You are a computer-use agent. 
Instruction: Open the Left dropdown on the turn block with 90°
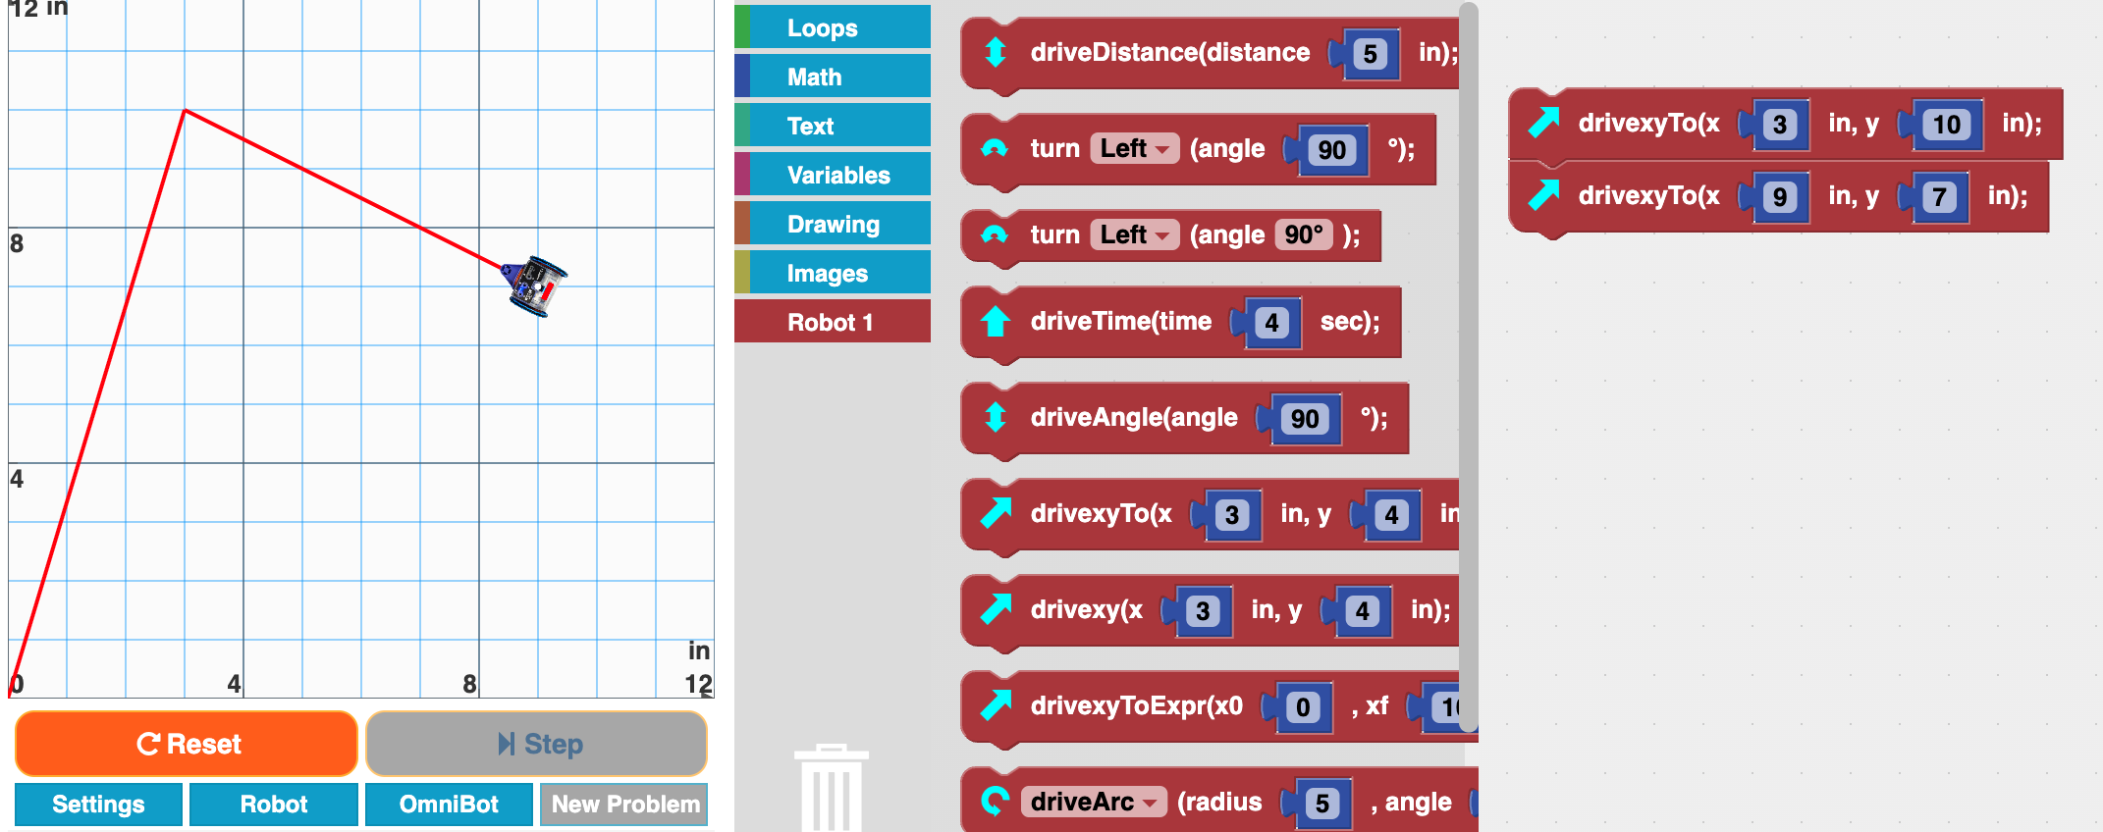[1134, 234]
